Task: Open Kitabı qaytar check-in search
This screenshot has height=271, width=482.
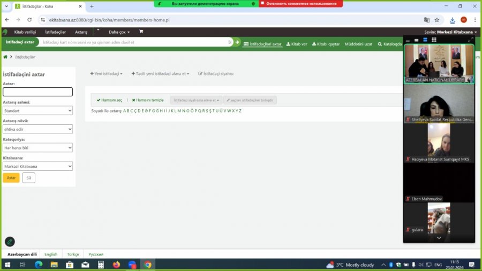Action: pyautogui.click(x=325, y=44)
